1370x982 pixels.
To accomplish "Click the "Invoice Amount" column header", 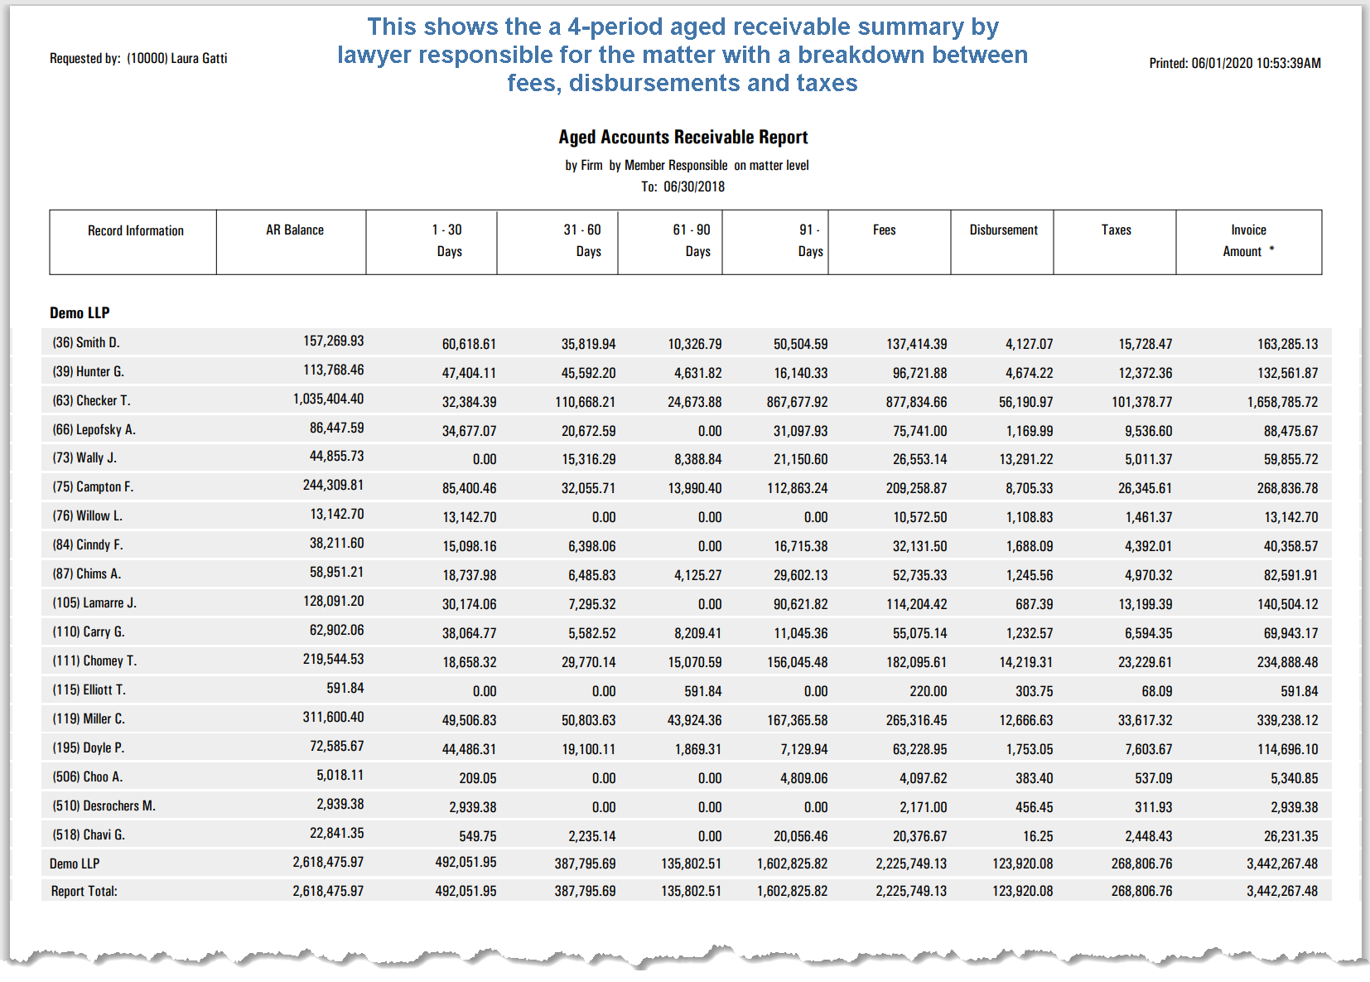I will tap(1248, 240).
